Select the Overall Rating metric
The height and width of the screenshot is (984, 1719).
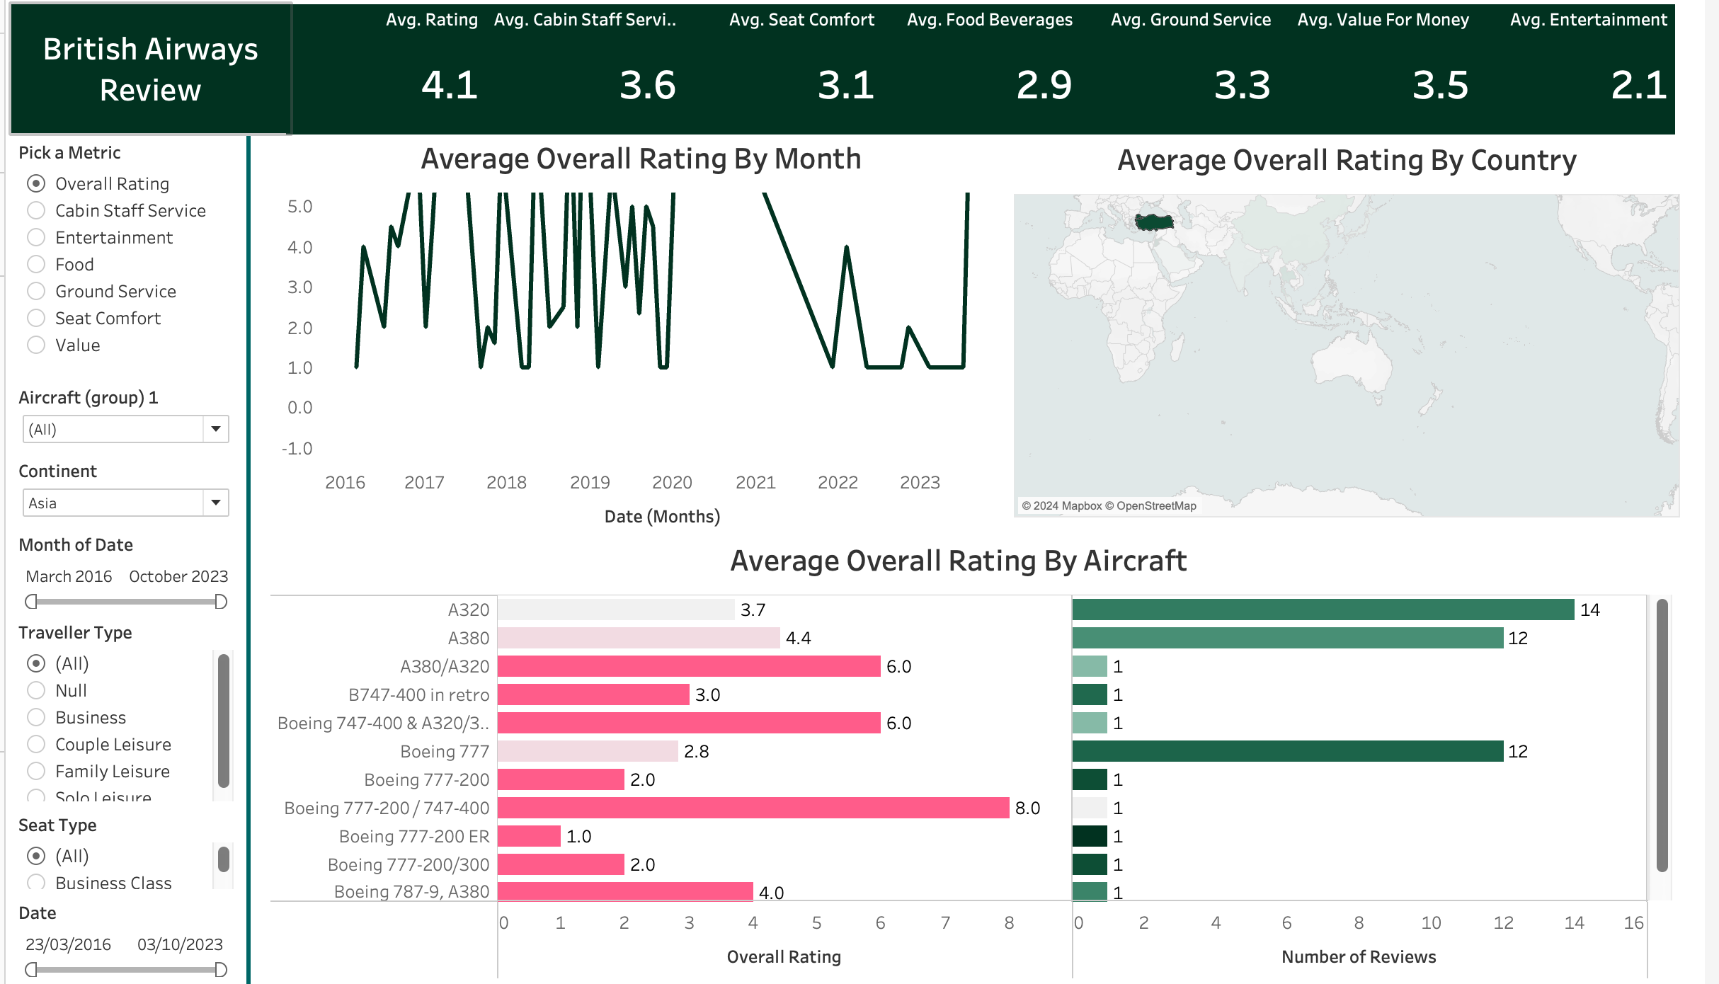[x=36, y=183]
